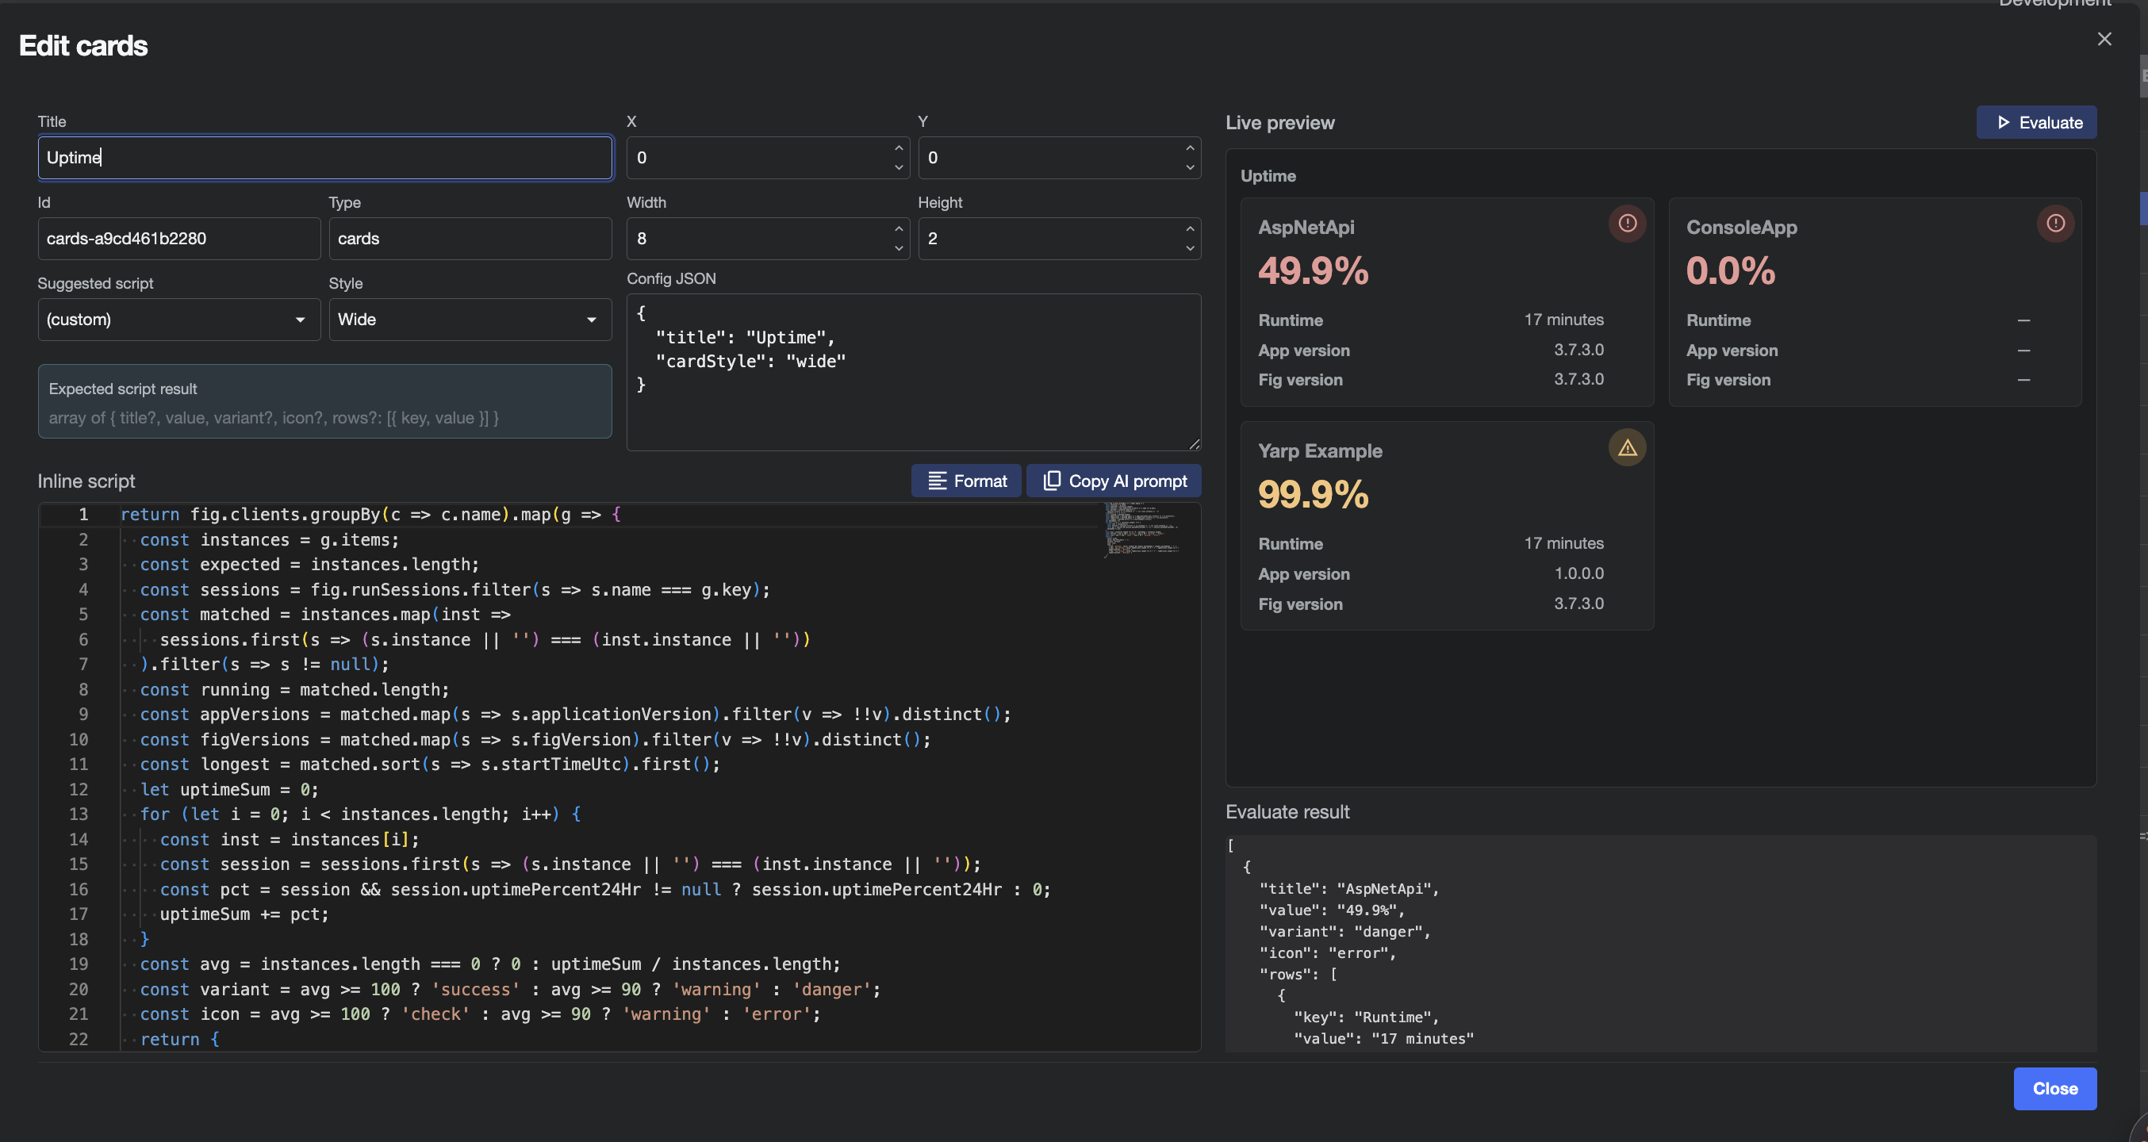Image resolution: width=2148 pixels, height=1142 pixels.
Task: Click the "variant": "danger" line in Evaluate result
Action: [x=1344, y=932]
